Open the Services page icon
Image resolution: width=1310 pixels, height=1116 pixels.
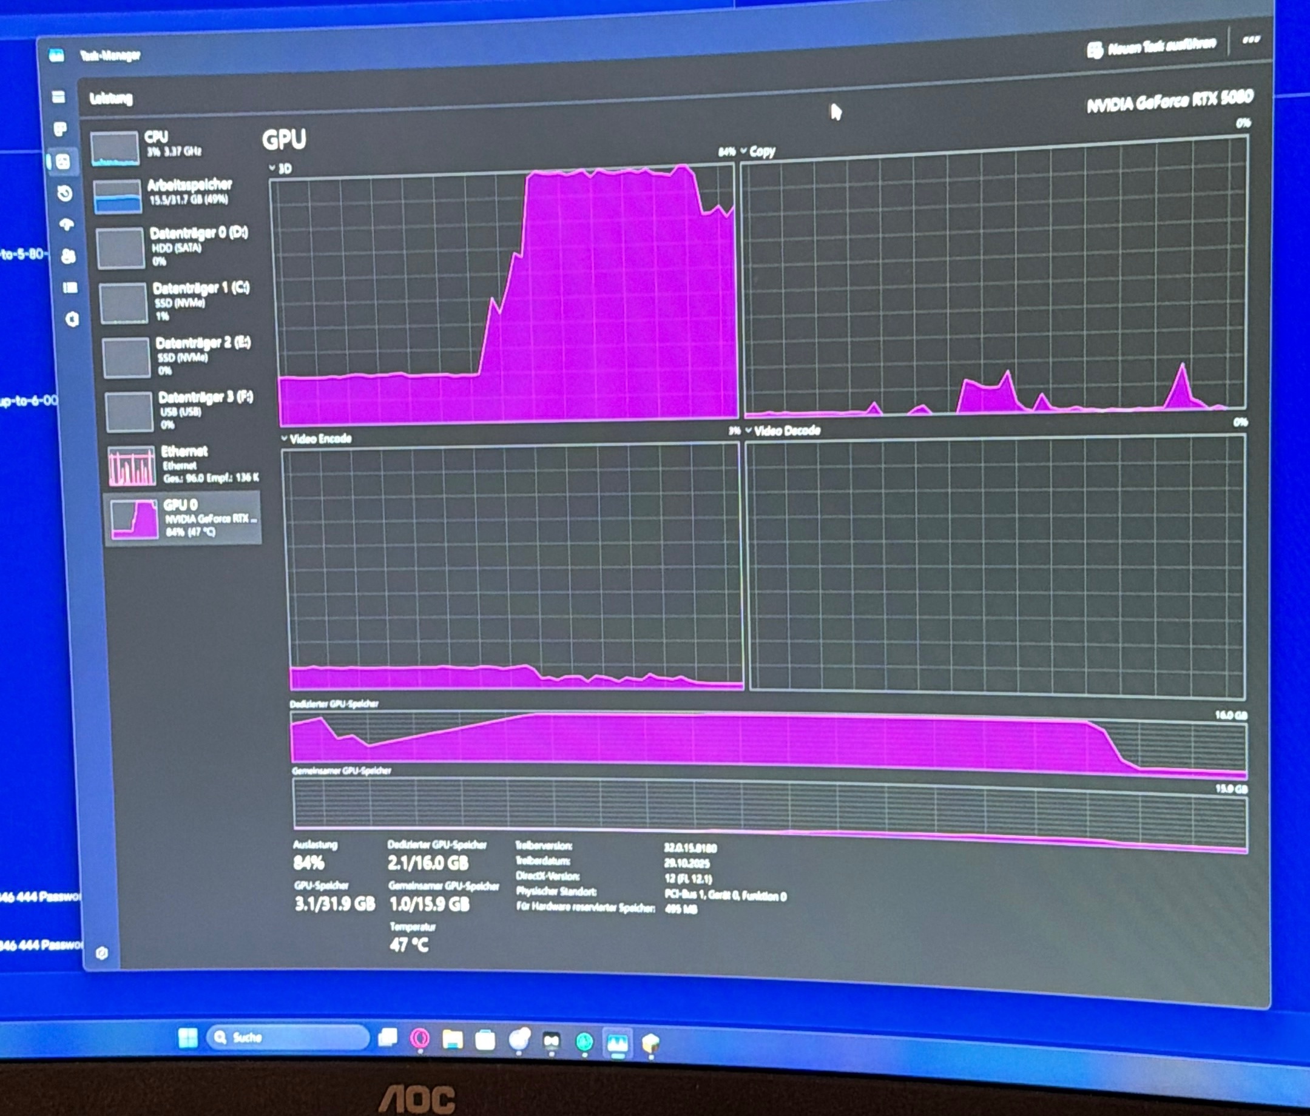point(72,319)
